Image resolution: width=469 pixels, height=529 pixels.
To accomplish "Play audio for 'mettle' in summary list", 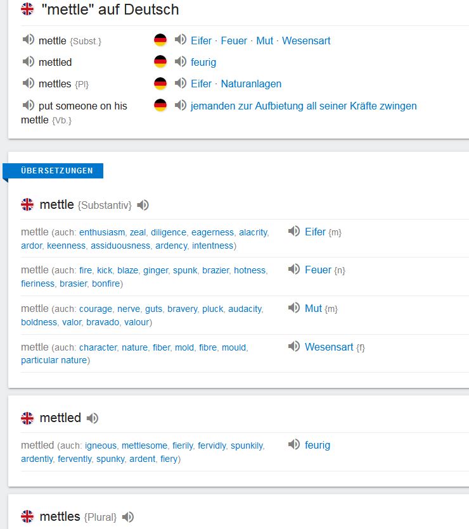I will click(28, 40).
